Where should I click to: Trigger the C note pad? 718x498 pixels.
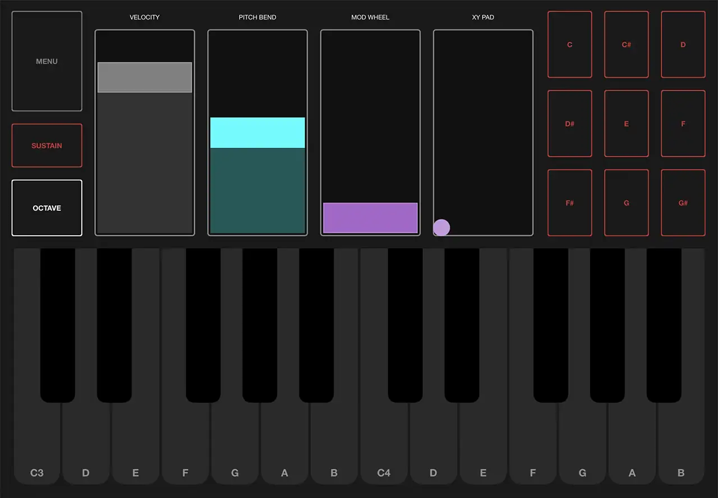(570, 44)
